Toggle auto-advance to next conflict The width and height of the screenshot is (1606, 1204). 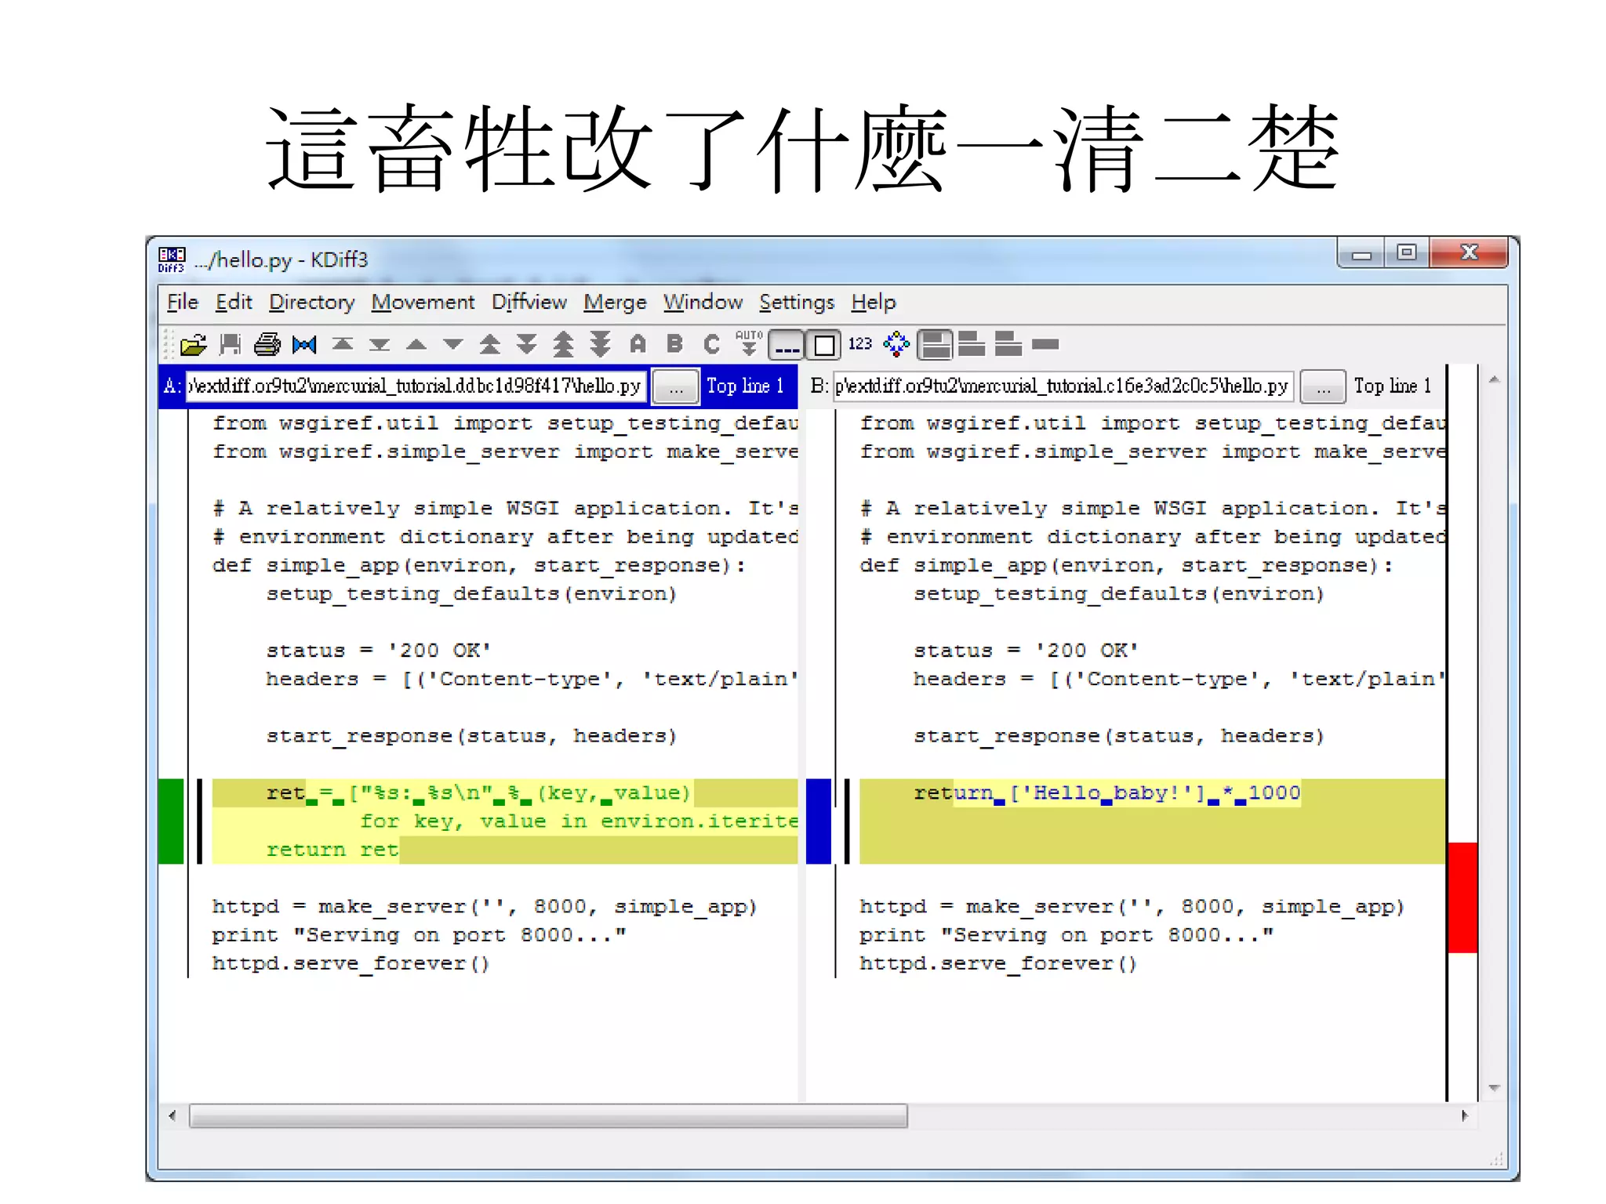749,343
